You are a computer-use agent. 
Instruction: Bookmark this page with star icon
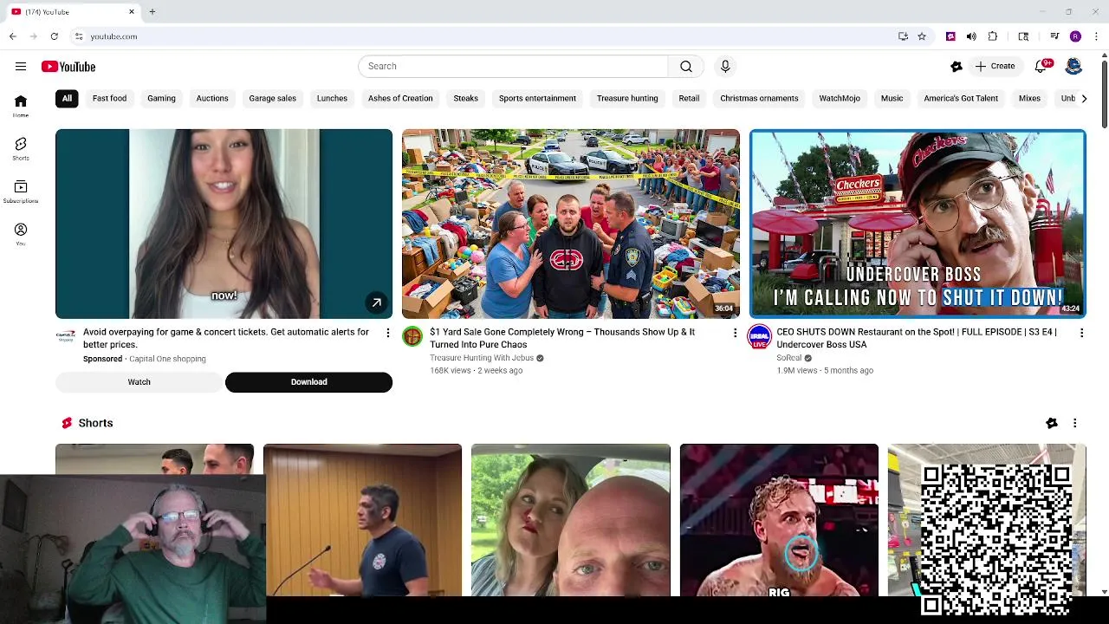[922, 36]
